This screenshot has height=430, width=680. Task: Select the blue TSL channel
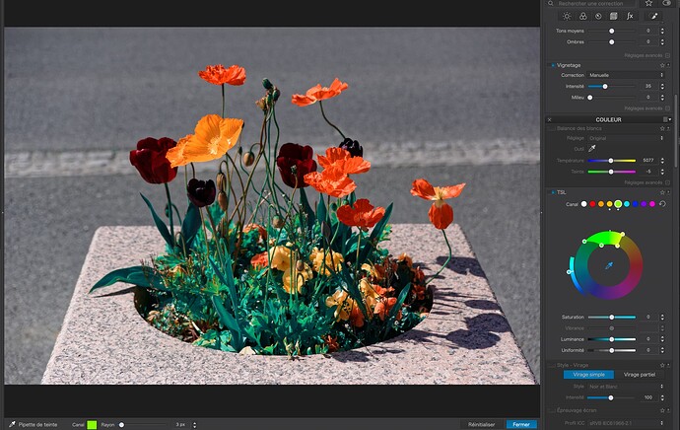coord(636,204)
